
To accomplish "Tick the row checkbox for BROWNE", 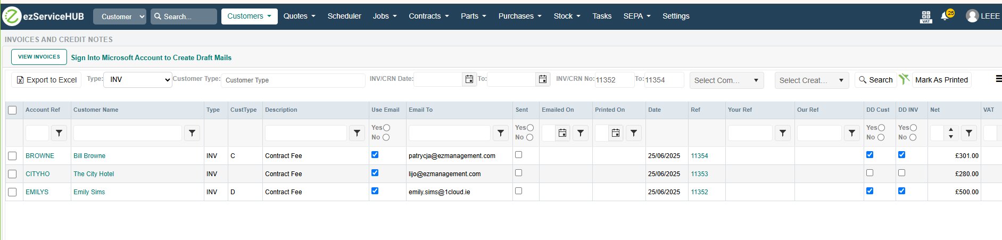I will 12,156.
